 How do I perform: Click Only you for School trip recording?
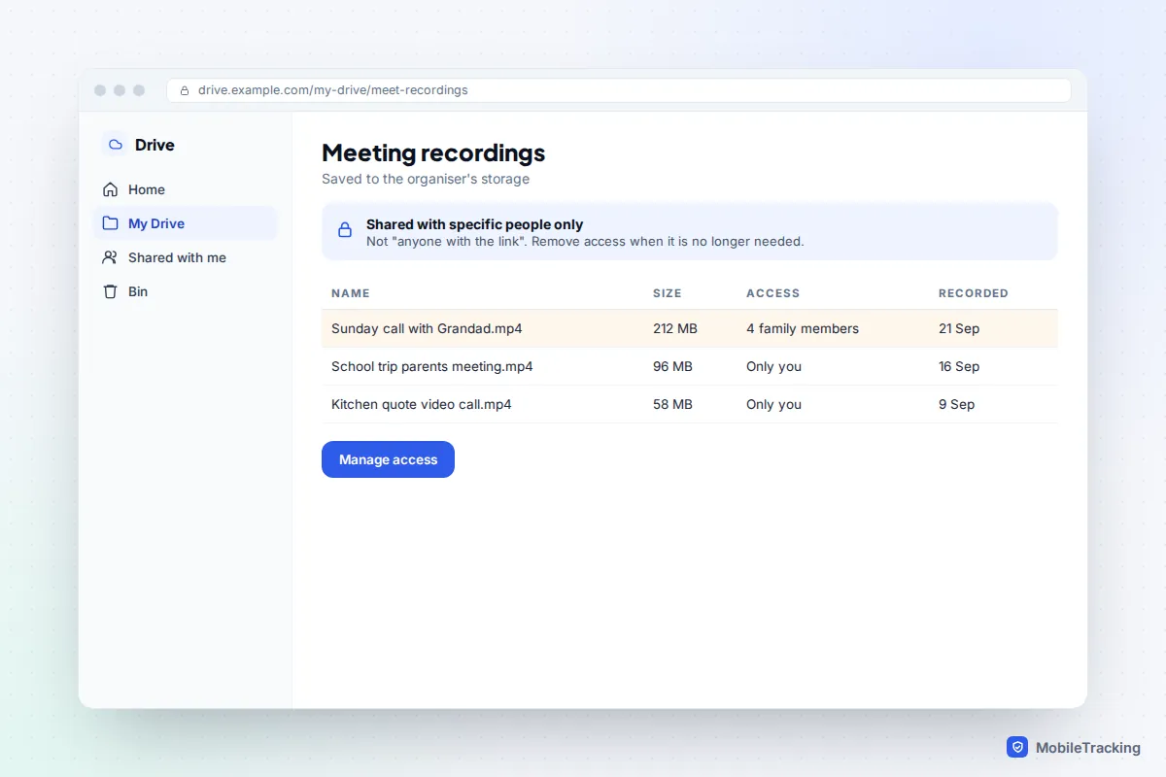click(773, 366)
